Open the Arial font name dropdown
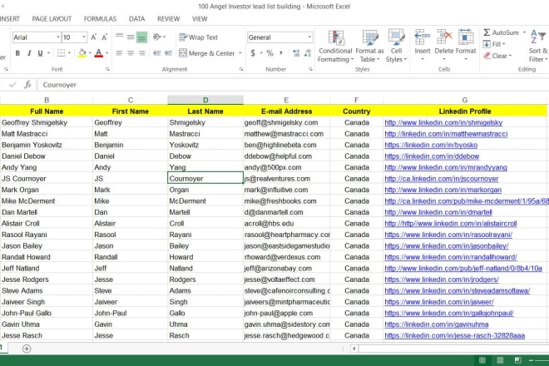 (x=57, y=37)
